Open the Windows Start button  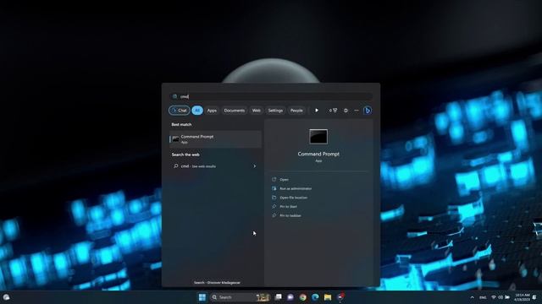coord(202,297)
